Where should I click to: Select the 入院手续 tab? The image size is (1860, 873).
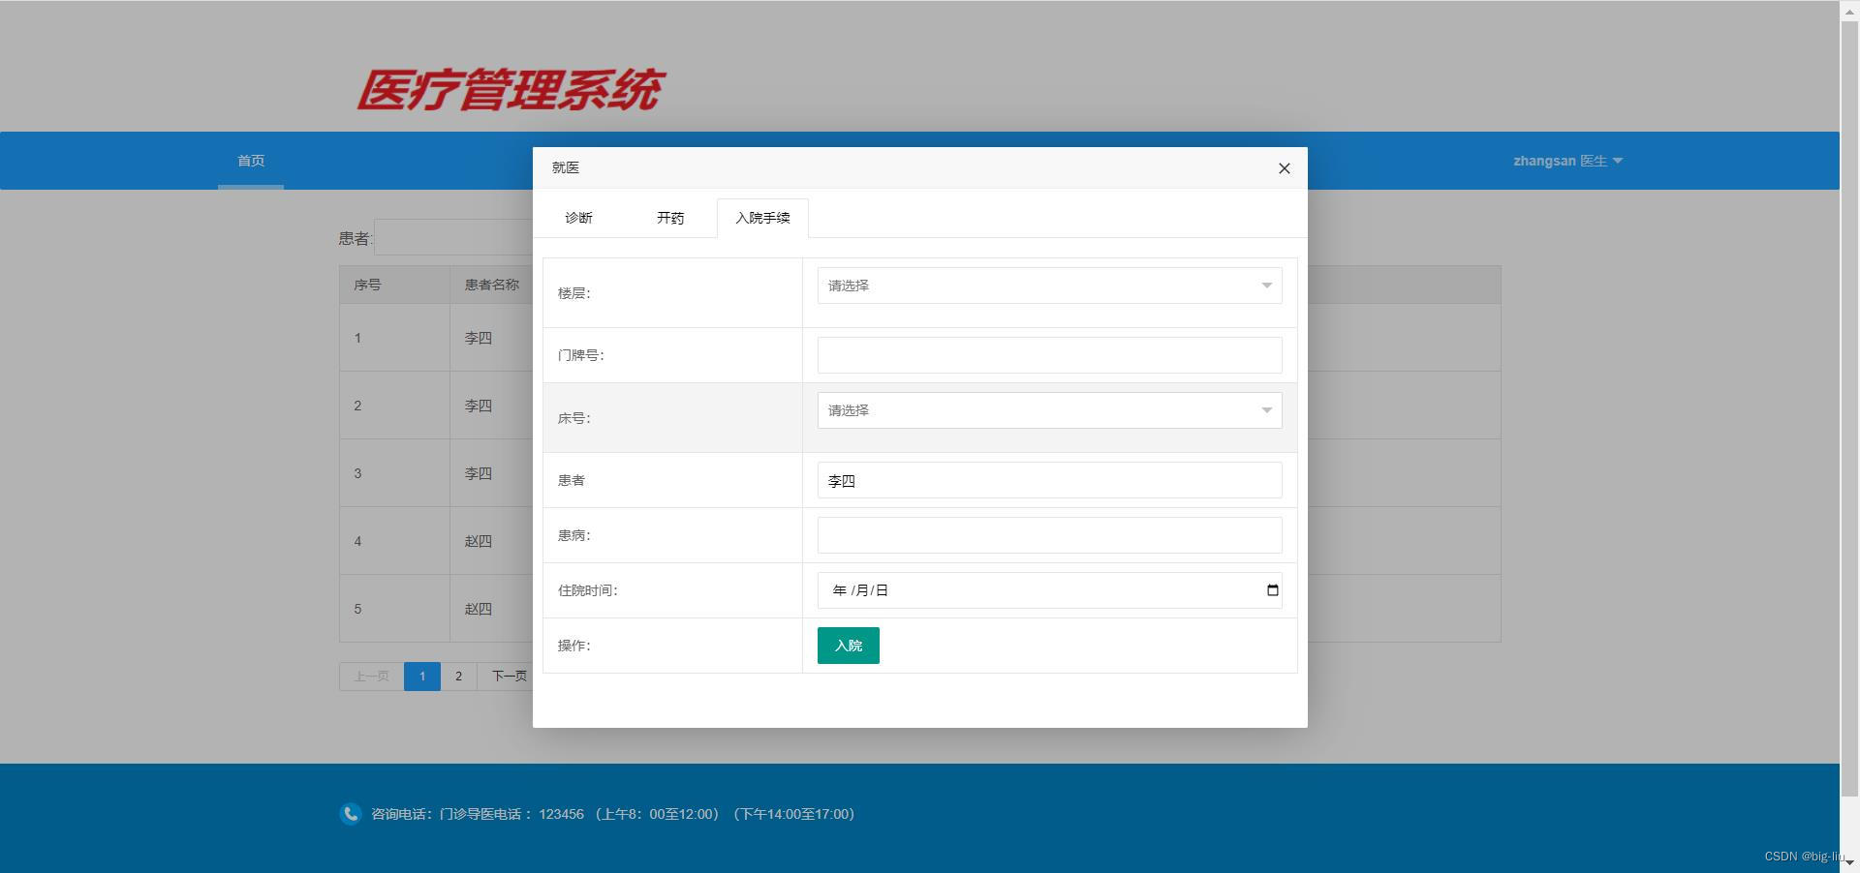pyautogui.click(x=762, y=218)
